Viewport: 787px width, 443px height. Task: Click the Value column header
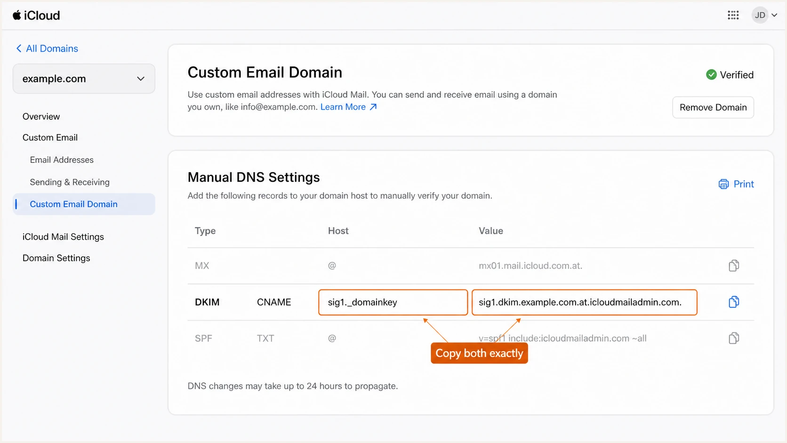point(491,231)
